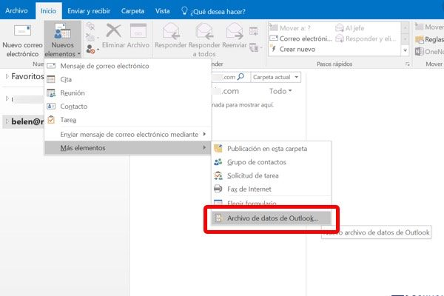
Task: Open the Archivo tab
Action: [x=16, y=11]
